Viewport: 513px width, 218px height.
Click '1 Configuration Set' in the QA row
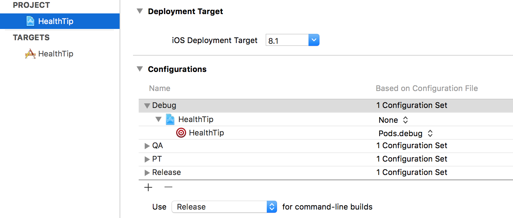pos(412,145)
